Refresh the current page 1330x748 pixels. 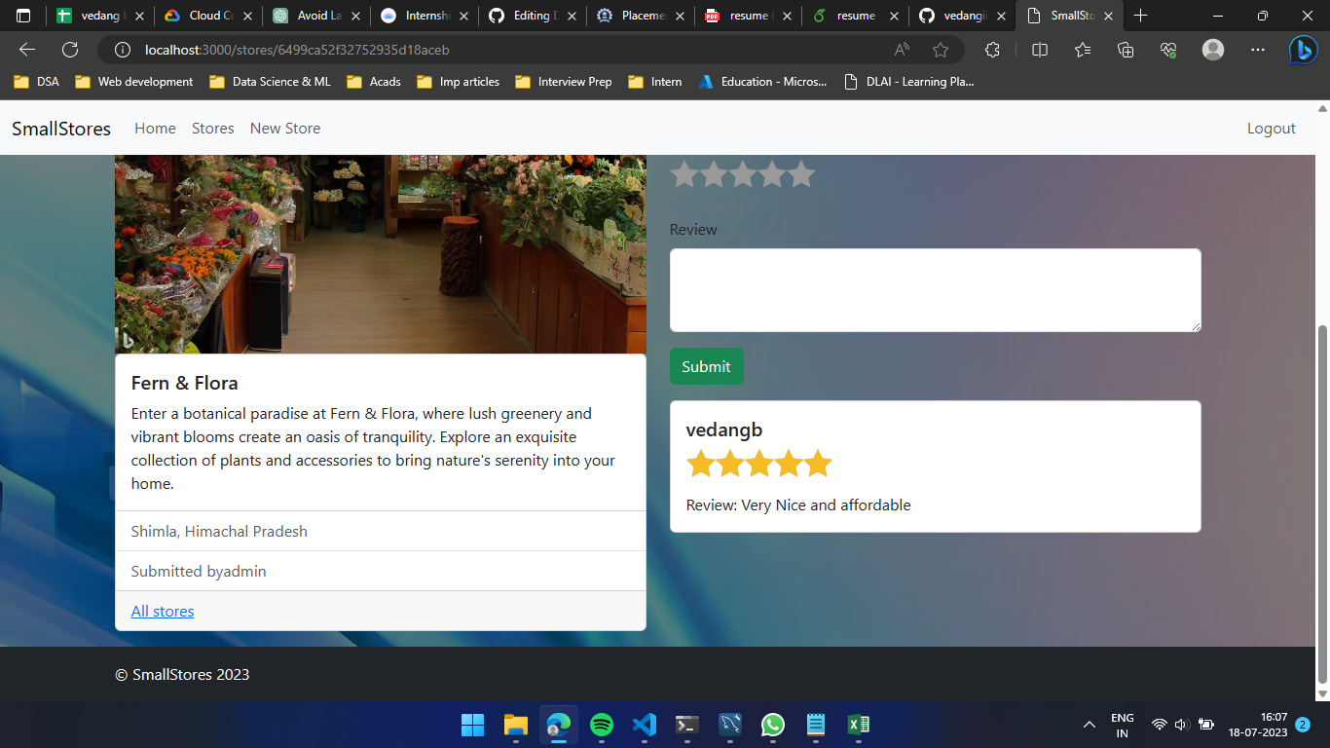[68, 49]
